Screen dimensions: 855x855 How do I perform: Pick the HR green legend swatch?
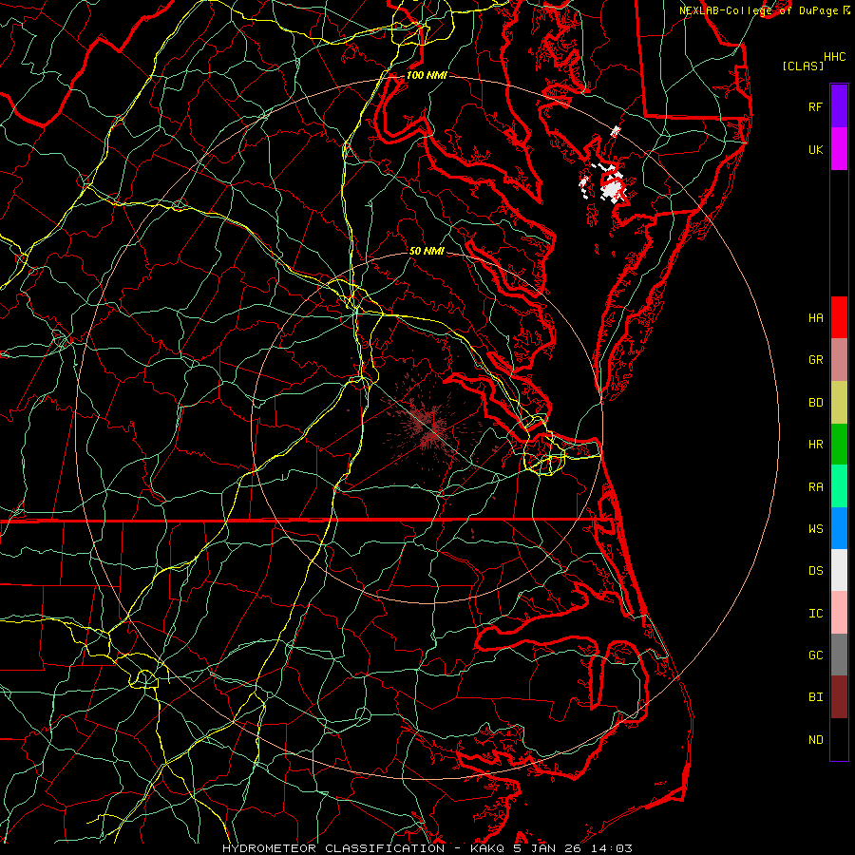click(839, 445)
